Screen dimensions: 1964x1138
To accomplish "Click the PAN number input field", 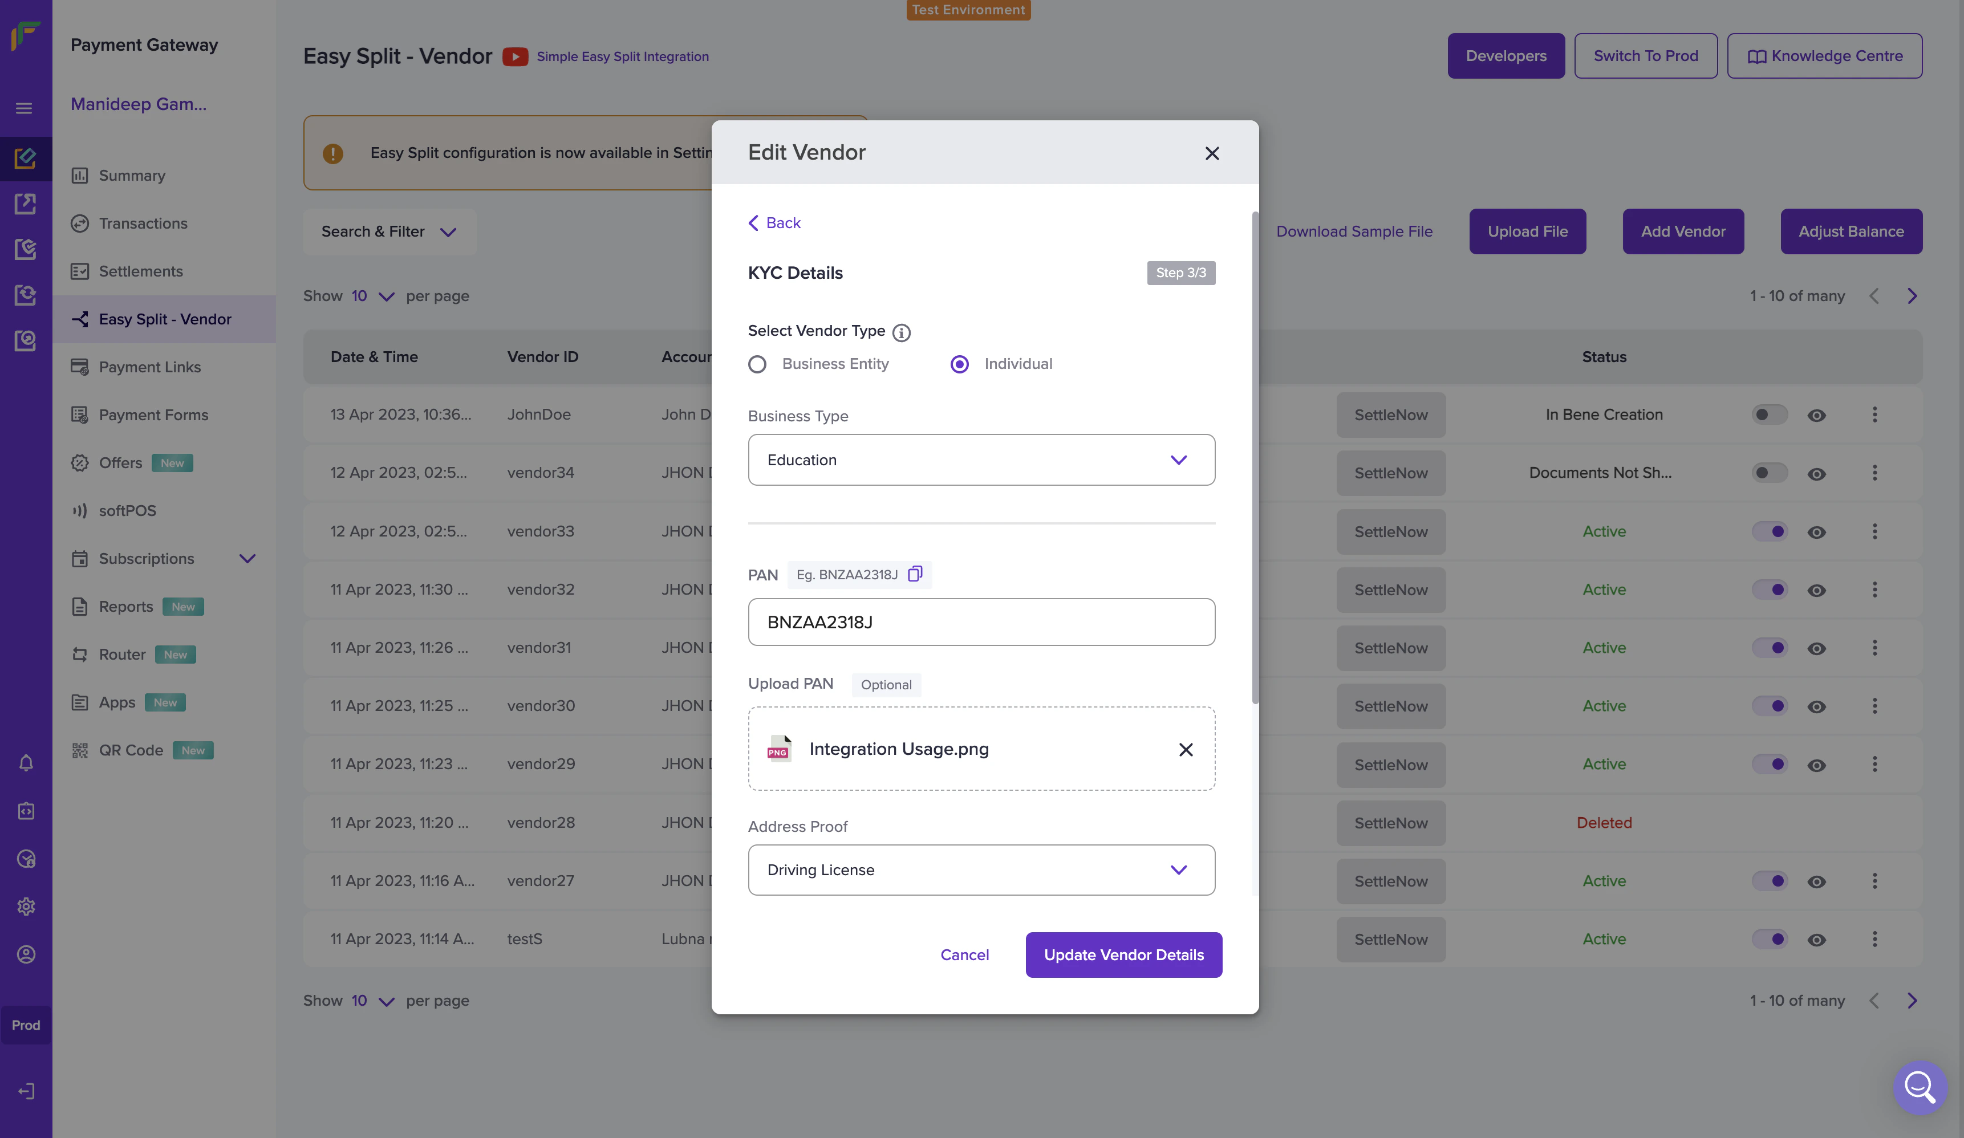I will pos(981,622).
